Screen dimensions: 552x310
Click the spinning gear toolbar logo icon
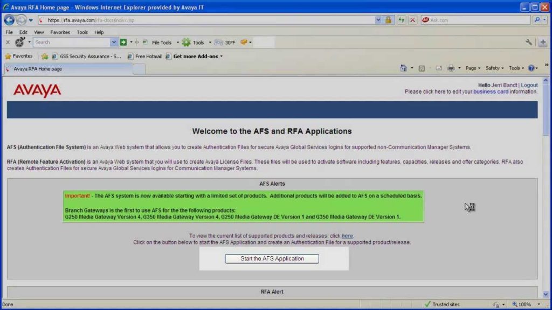[20, 42]
